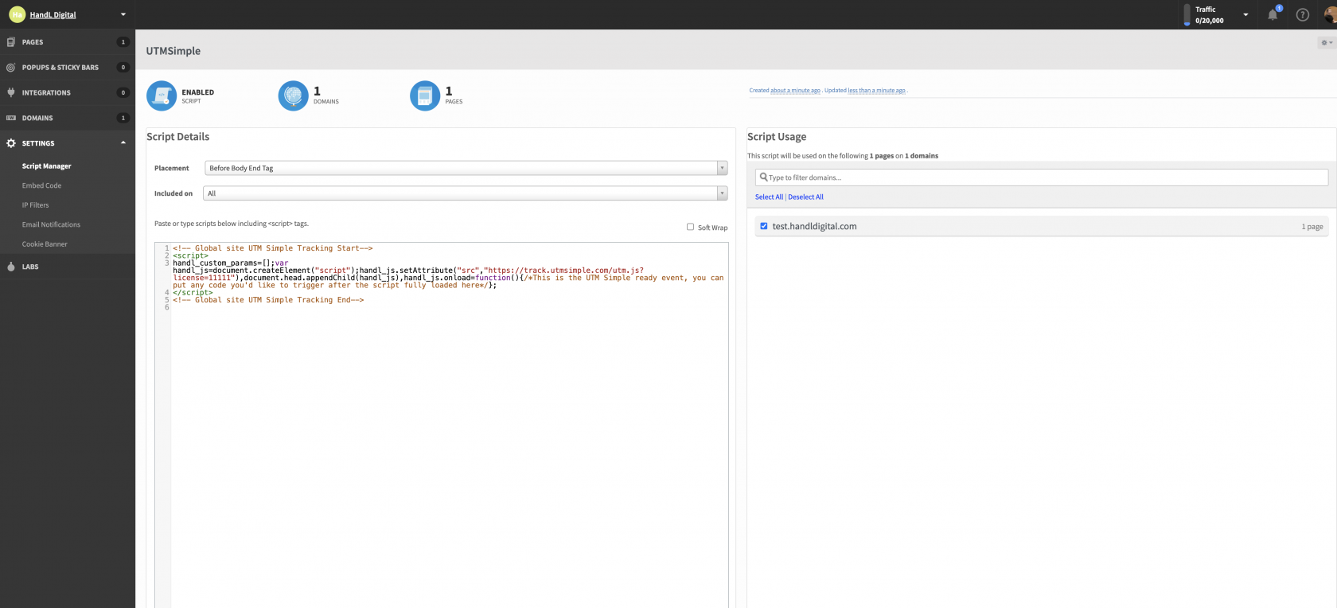
Task: Click the Deselect All link
Action: pyautogui.click(x=805, y=197)
